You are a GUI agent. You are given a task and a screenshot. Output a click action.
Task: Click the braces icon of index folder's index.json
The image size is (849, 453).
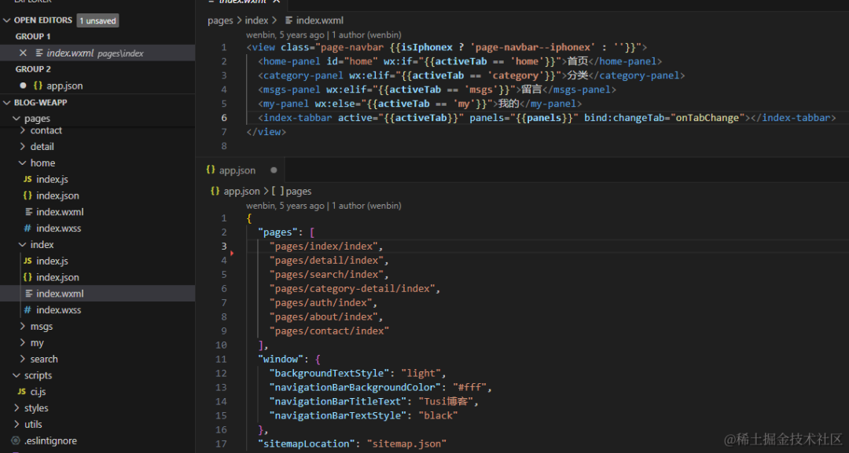[x=28, y=277]
